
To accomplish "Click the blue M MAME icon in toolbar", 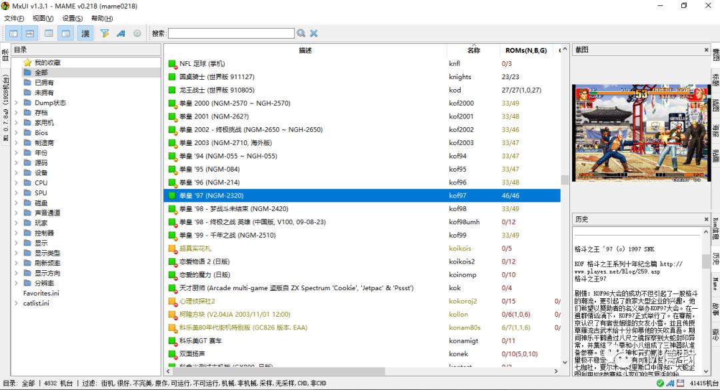I will click(x=121, y=33).
